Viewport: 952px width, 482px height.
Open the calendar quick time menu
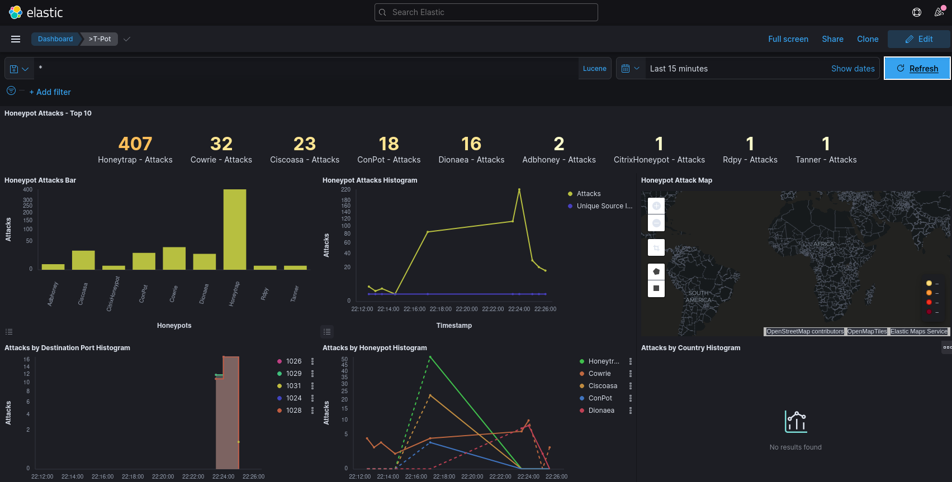[631, 69]
